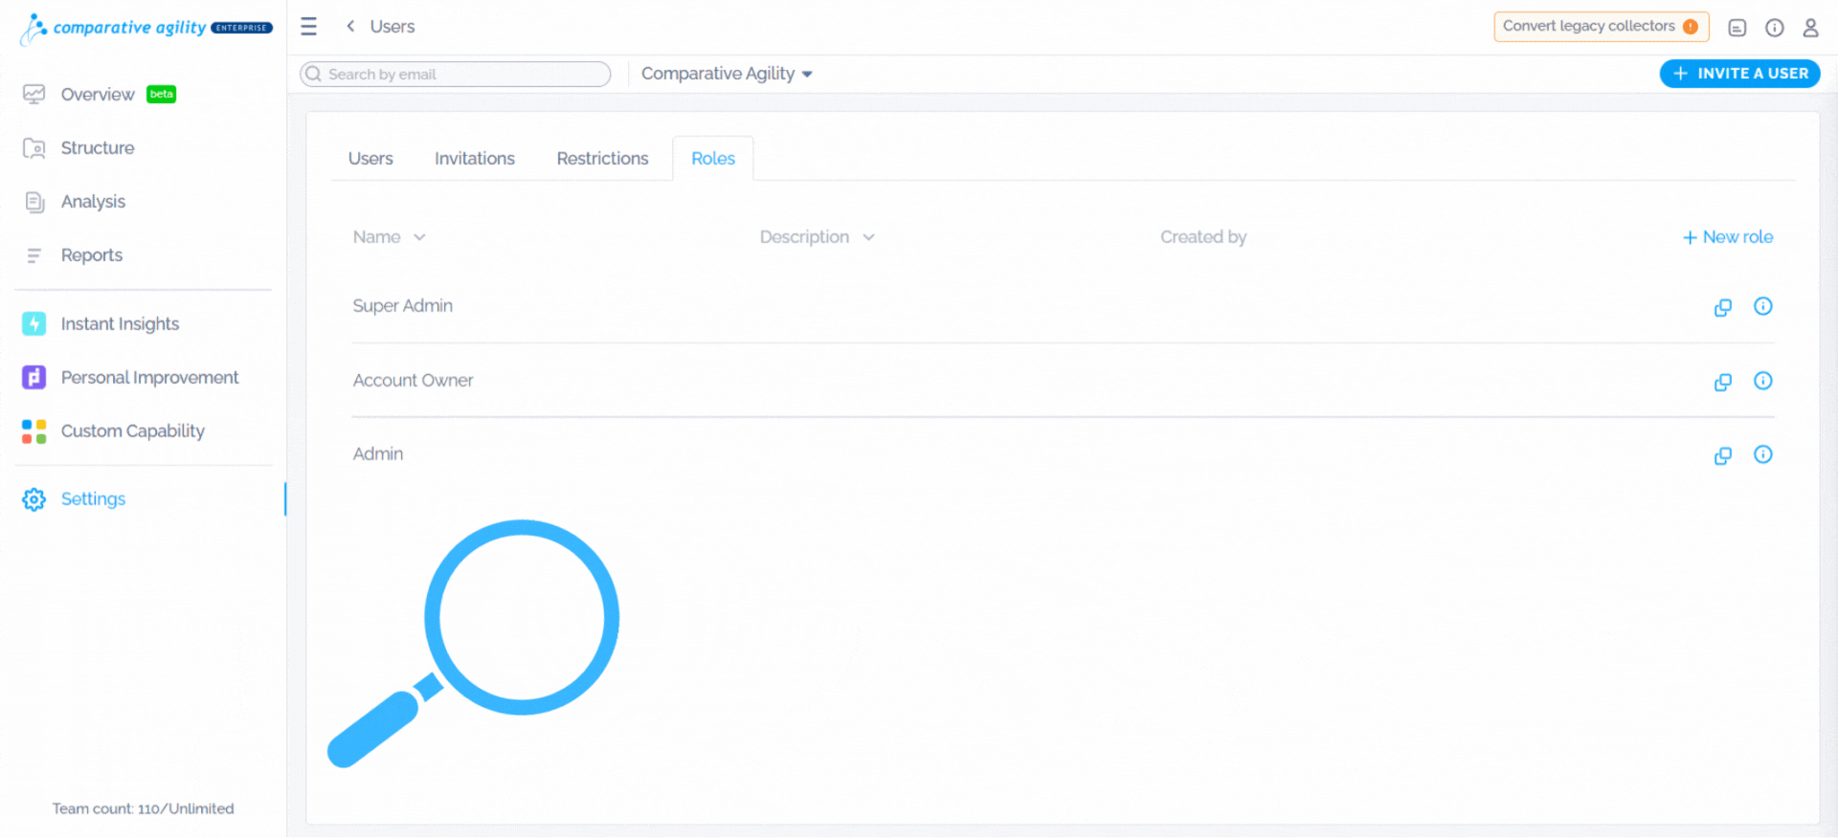Click the Structure sidebar icon
The height and width of the screenshot is (838, 1838).
click(x=34, y=148)
